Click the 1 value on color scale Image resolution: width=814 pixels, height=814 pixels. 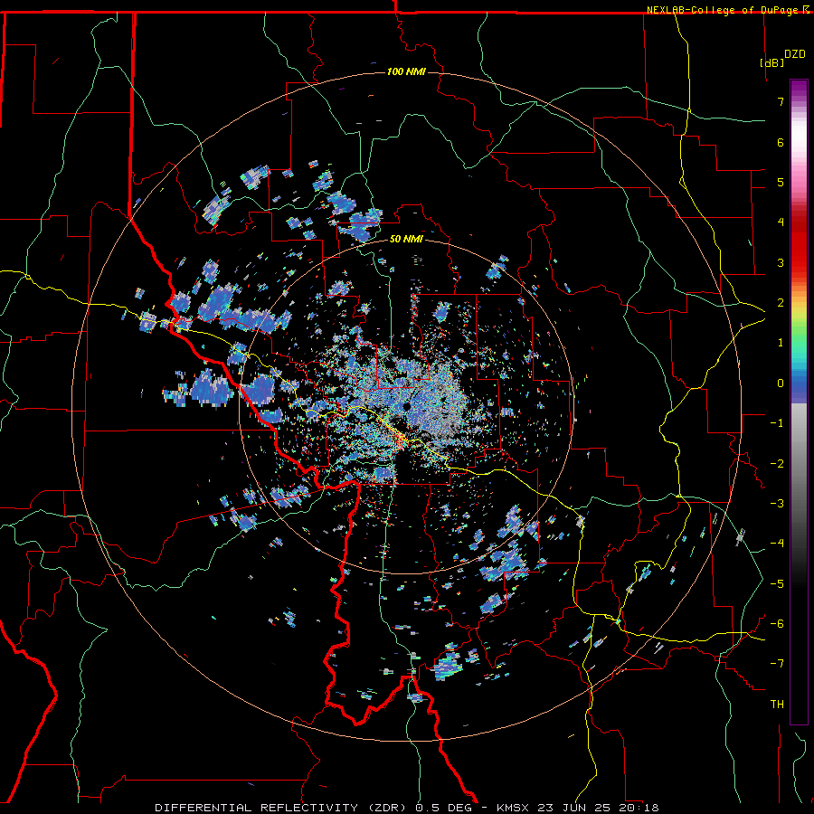tap(781, 343)
